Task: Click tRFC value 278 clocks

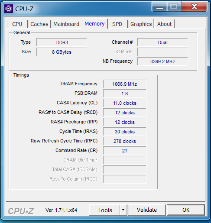Action: tap(125, 141)
